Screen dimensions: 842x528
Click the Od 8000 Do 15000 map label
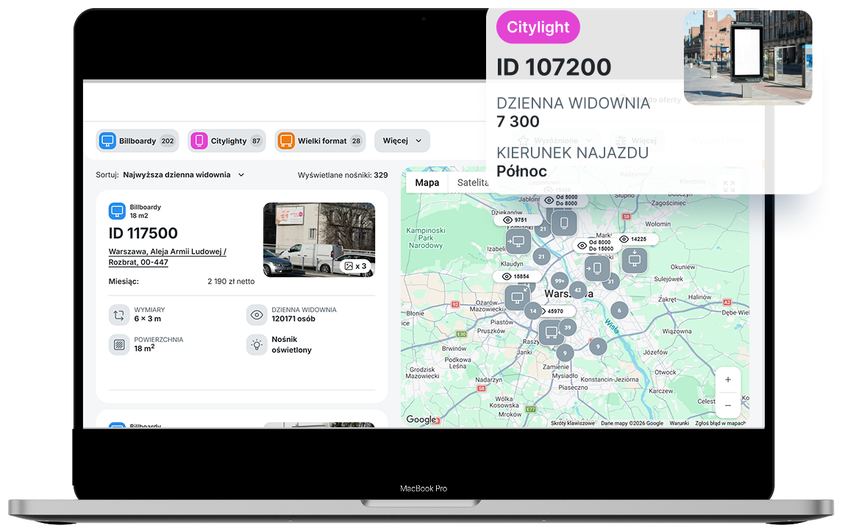tap(596, 246)
